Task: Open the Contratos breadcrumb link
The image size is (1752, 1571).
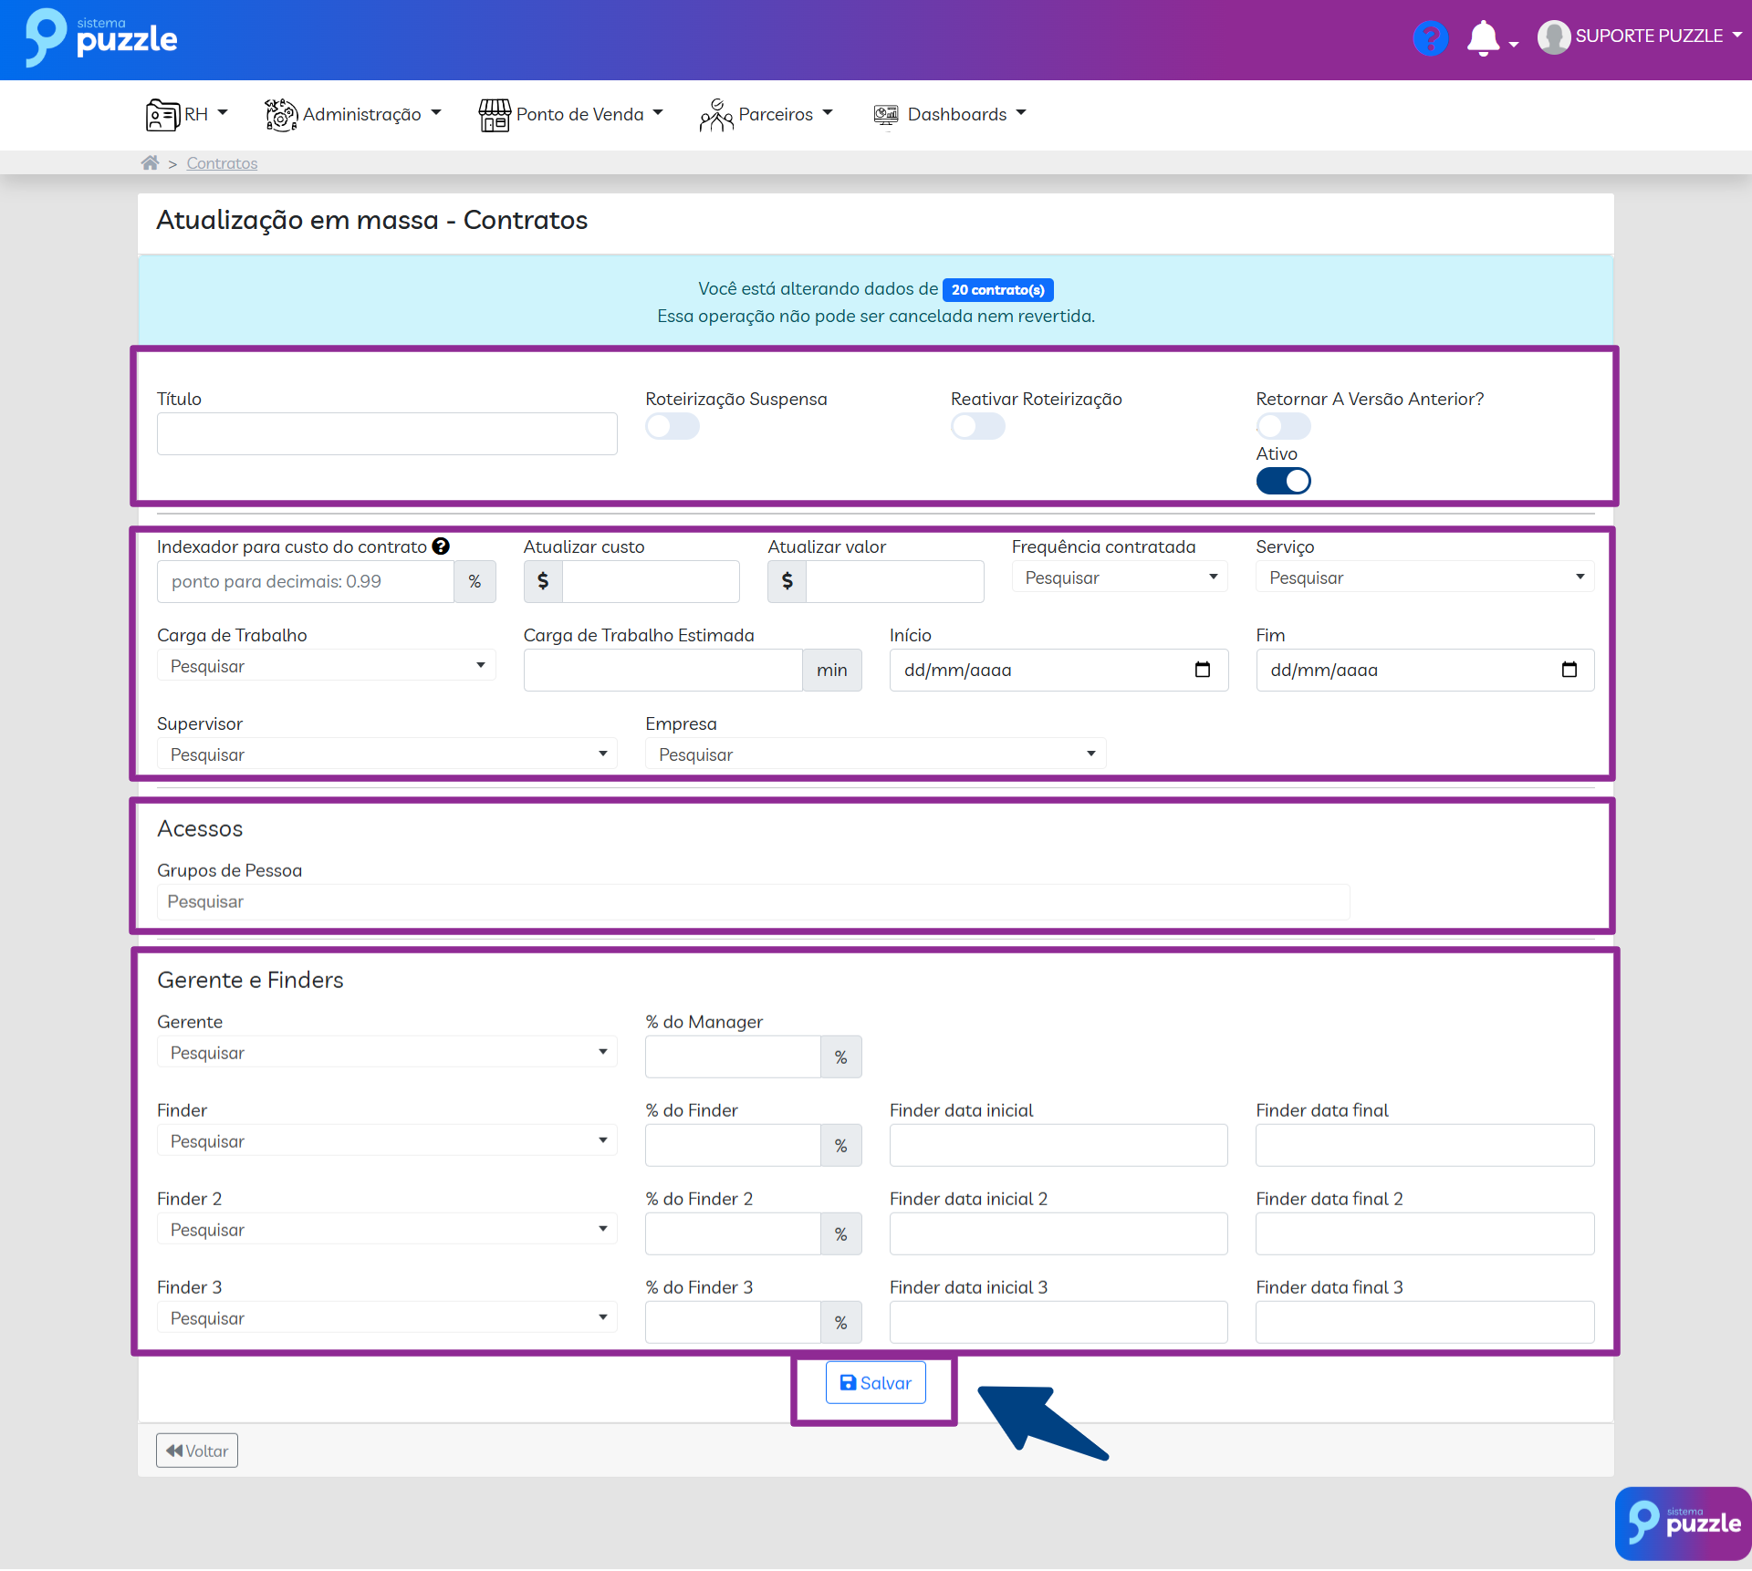Action: coord(222,163)
